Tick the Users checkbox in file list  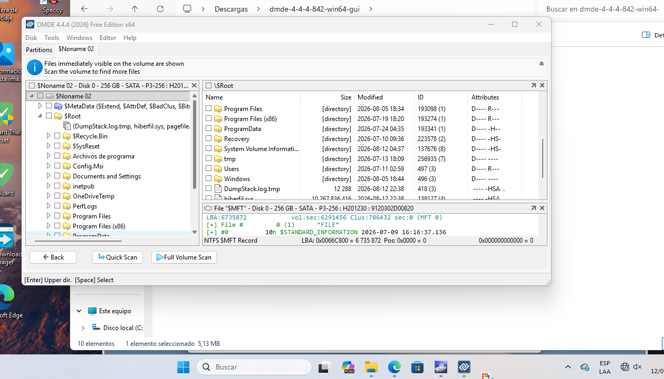(x=209, y=168)
